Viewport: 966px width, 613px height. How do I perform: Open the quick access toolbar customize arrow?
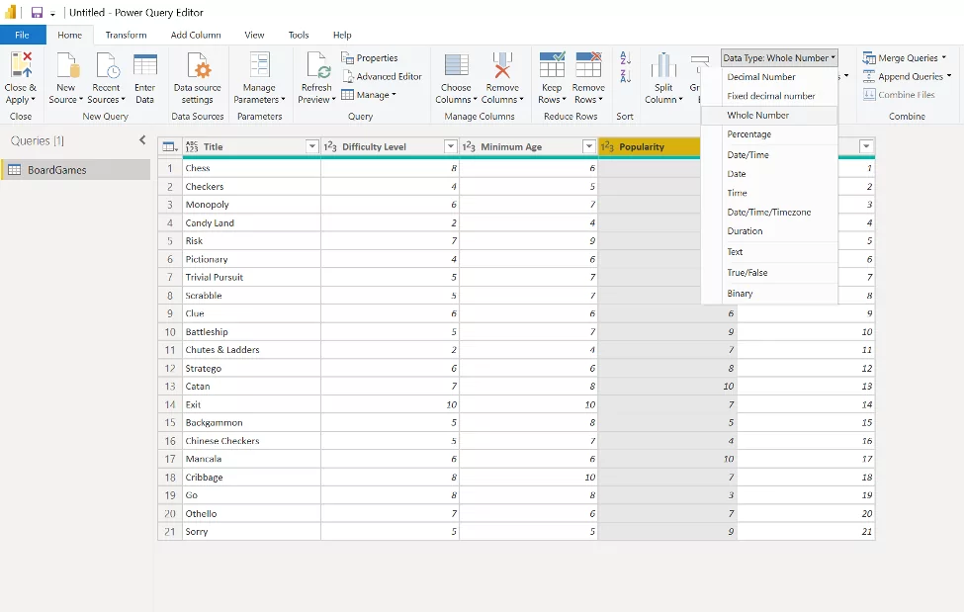pos(53,14)
